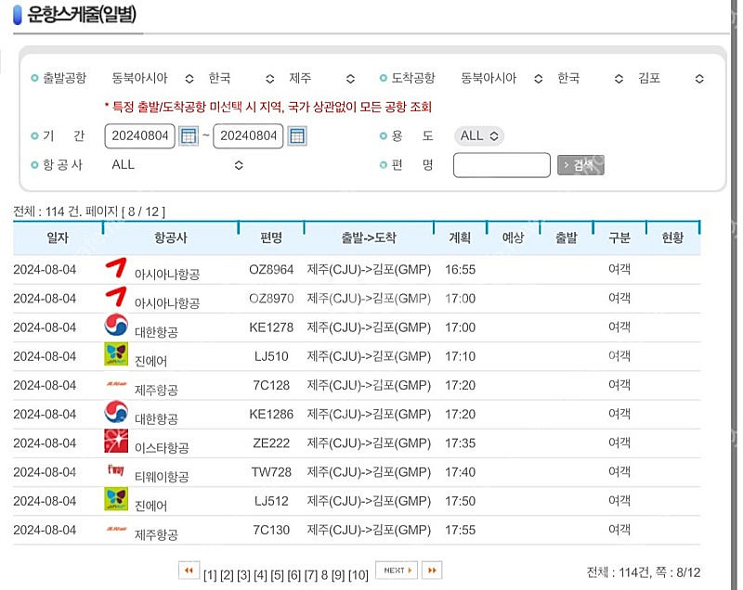Click Jin Air logo in LJ510 row
The width and height of the screenshot is (743, 590).
coord(116,353)
